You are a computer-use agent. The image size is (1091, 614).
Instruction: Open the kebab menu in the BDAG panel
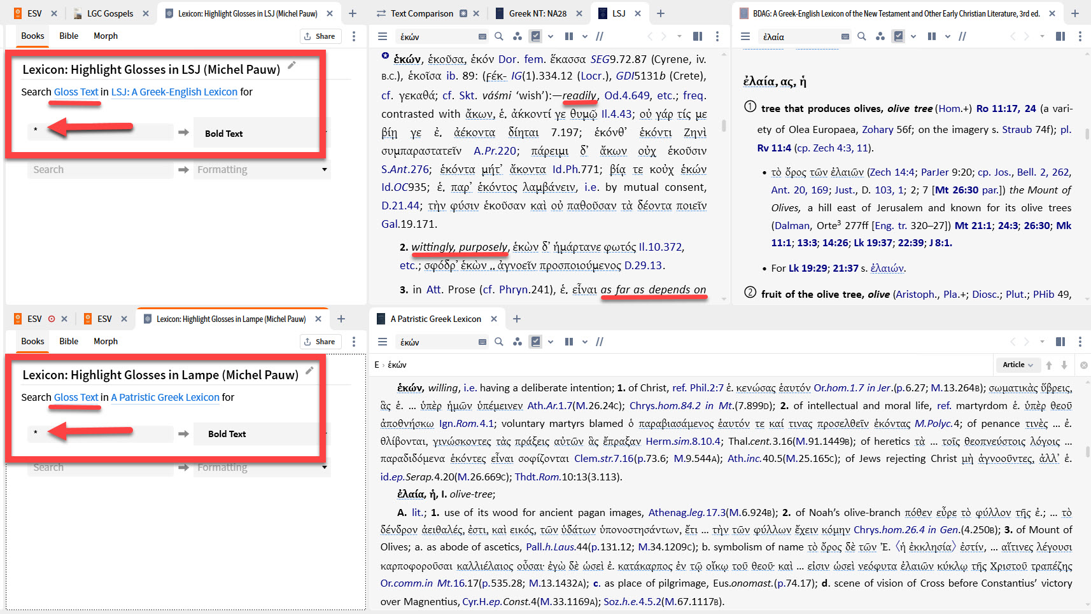[x=1080, y=36]
